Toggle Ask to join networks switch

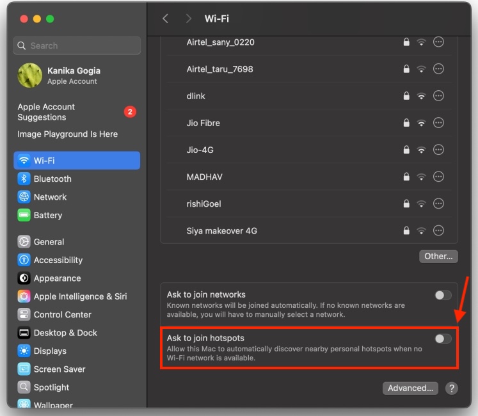(x=443, y=295)
